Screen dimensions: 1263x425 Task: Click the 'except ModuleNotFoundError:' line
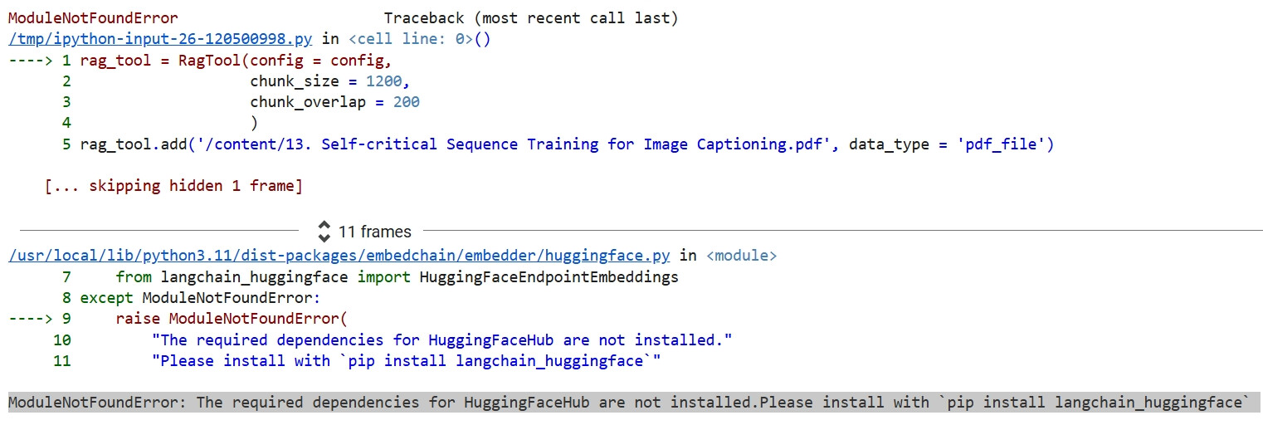(x=200, y=298)
